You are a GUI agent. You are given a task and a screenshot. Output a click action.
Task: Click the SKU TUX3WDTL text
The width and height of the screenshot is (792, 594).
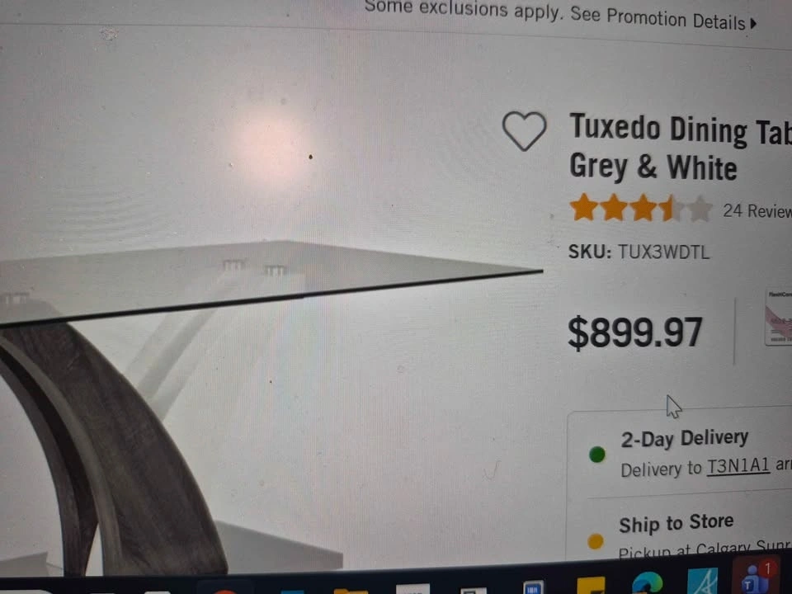(639, 252)
